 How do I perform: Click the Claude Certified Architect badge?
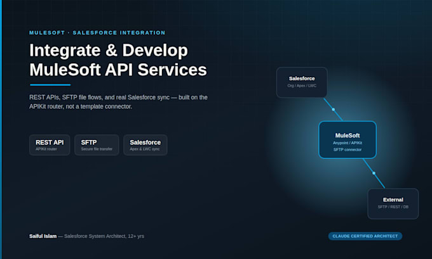[365, 236]
